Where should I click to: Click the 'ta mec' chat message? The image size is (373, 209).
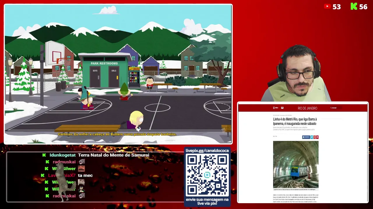click(x=85, y=175)
